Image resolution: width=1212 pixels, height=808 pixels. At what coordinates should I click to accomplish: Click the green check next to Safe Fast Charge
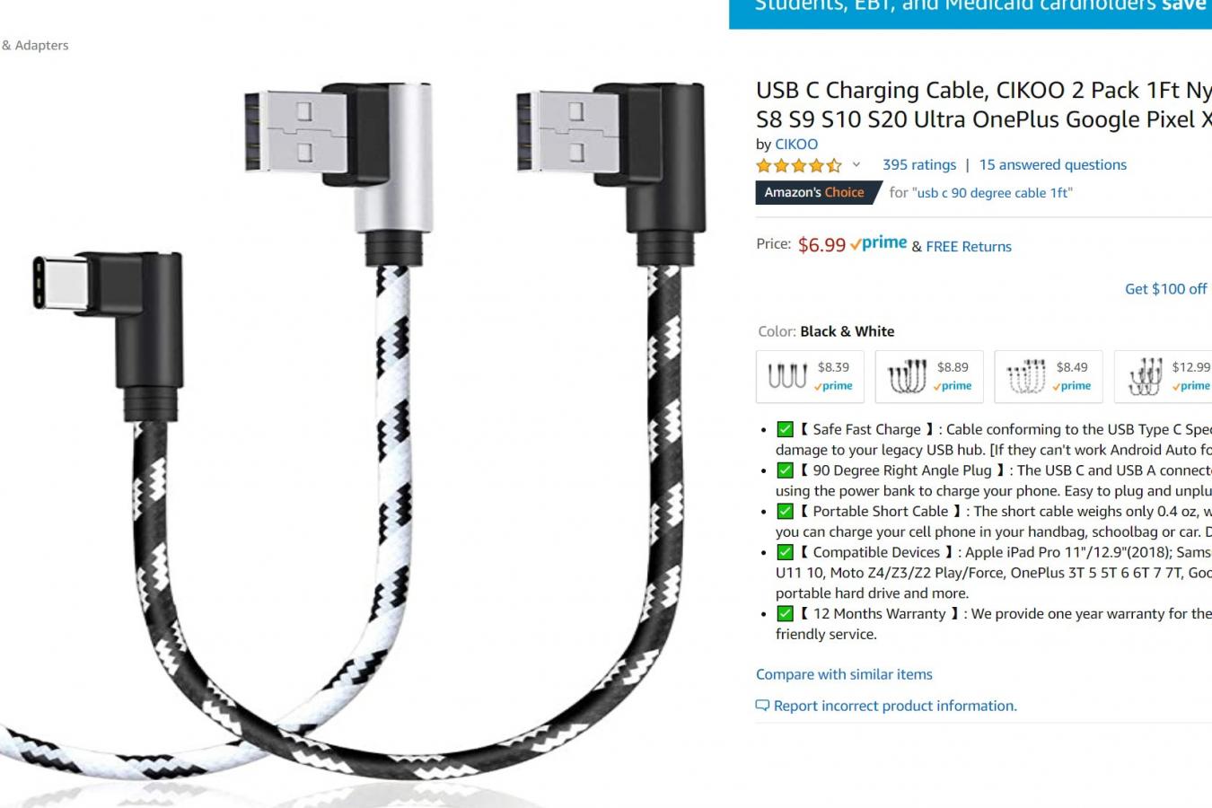(x=785, y=429)
